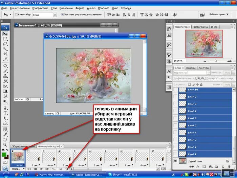Select the History Brush tool
Image resolution: width=237 pixels, height=178 pixels.
[x=5, y=81]
